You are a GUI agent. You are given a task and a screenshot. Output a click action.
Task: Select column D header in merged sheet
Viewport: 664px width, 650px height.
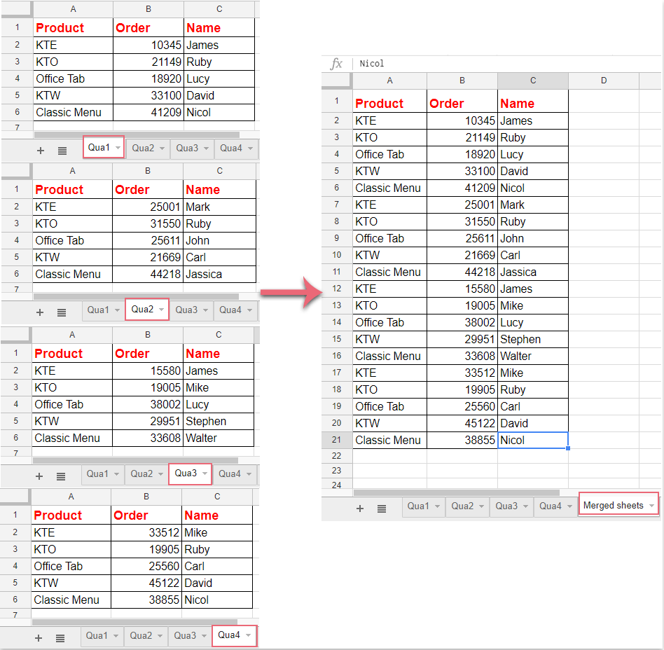point(604,81)
